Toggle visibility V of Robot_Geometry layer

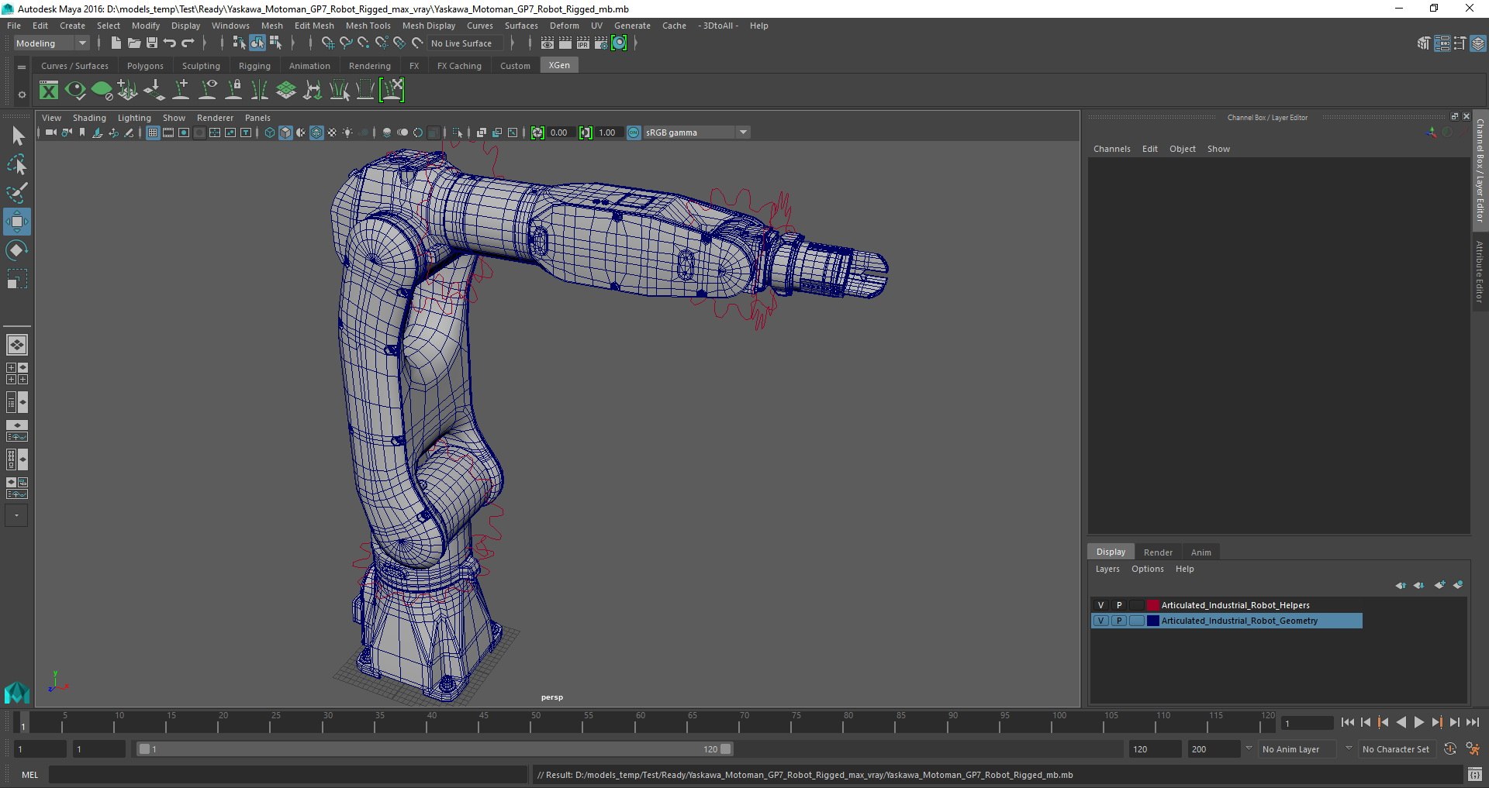click(1100, 621)
